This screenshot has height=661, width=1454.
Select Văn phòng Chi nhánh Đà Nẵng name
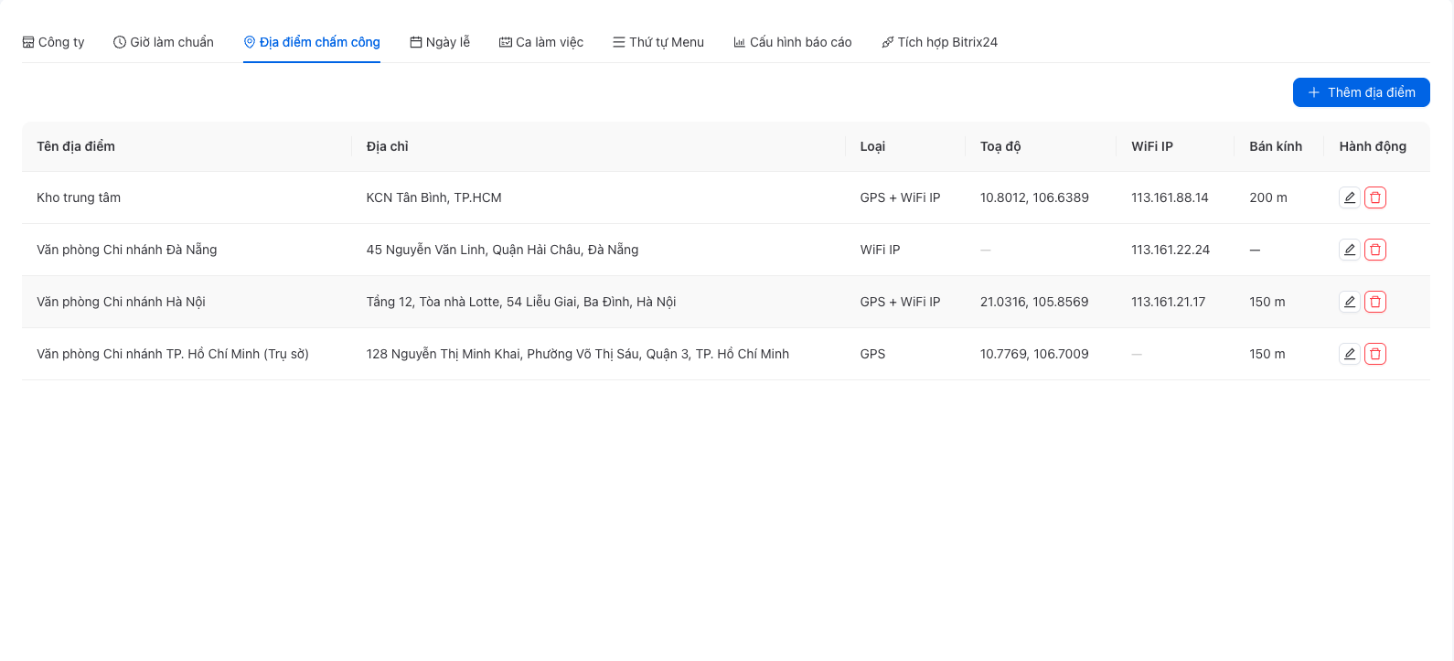pyautogui.click(x=127, y=250)
